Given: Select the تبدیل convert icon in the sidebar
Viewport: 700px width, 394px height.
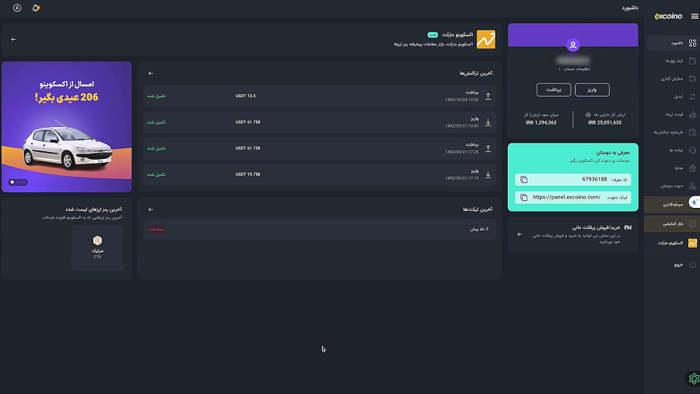Looking at the screenshot, I should point(692,97).
